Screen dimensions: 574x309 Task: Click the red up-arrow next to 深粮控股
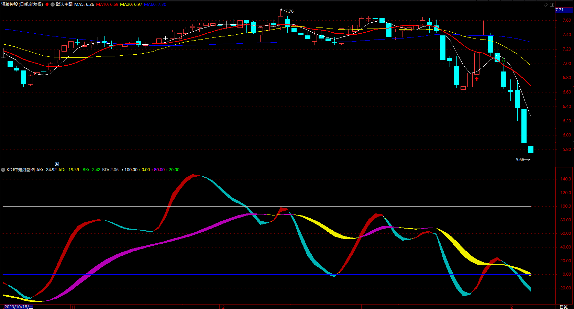(x=47, y=4)
